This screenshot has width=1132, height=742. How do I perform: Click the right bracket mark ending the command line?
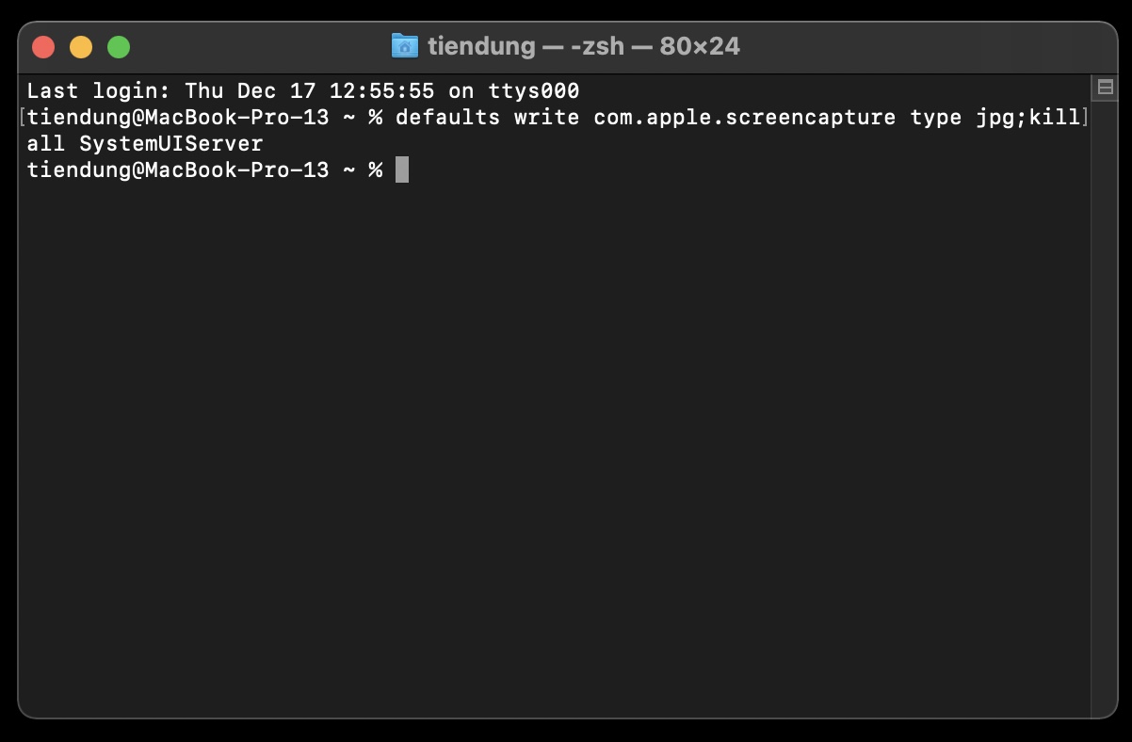pyautogui.click(x=1085, y=118)
